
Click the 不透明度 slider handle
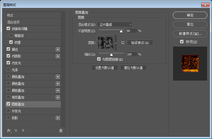[121, 31]
